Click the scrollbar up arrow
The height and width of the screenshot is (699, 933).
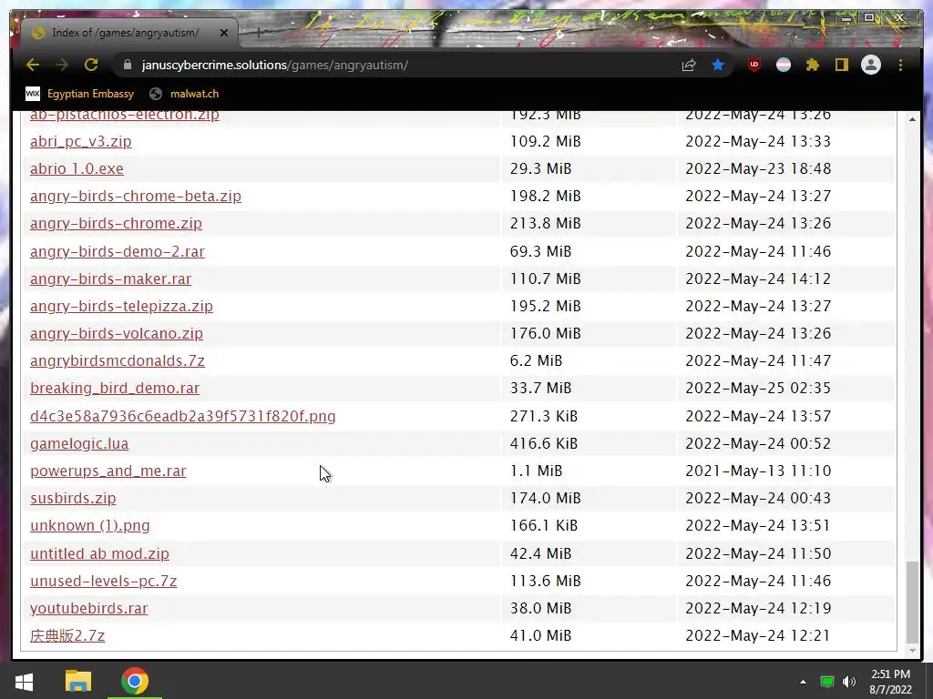click(x=911, y=119)
